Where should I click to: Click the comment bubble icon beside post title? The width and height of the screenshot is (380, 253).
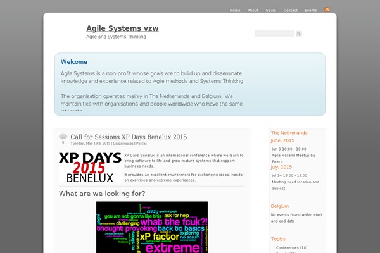(x=63, y=137)
